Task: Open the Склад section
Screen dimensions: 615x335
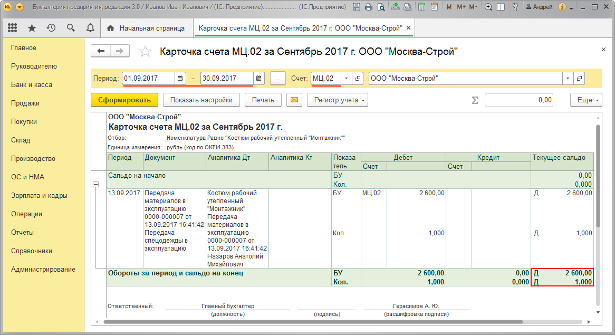Action: click(x=21, y=140)
